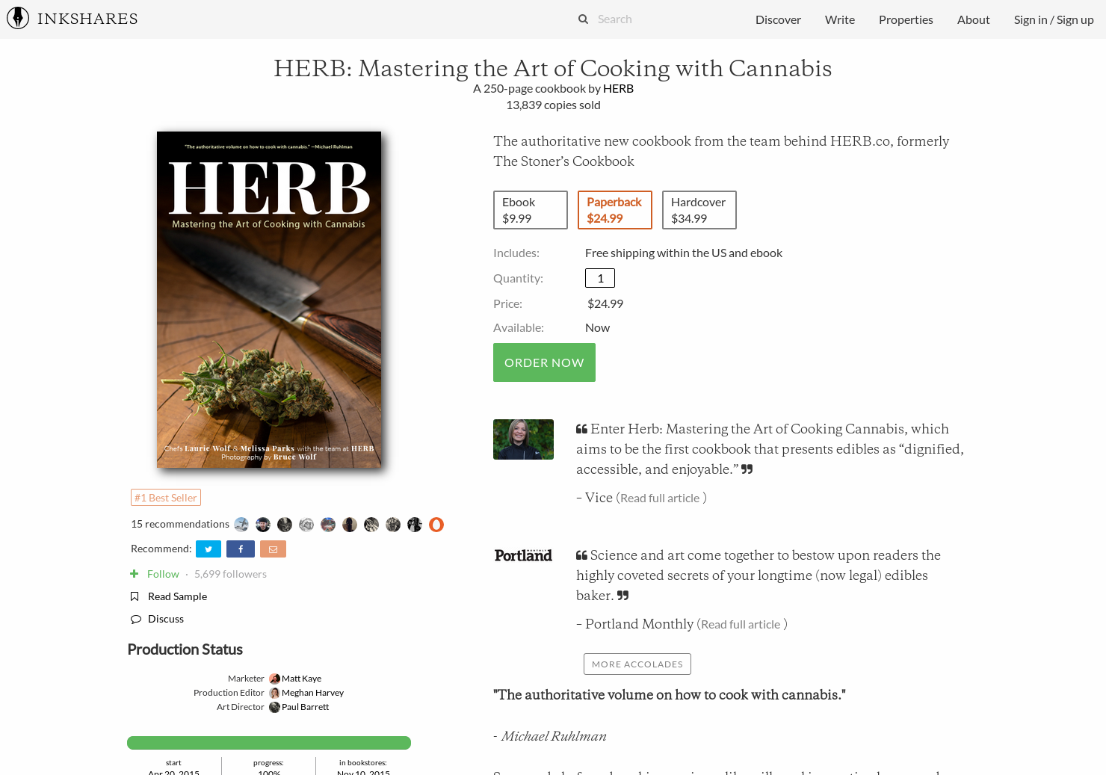This screenshot has height=775, width=1106.
Task: Select the Ebook format option
Action: point(530,210)
